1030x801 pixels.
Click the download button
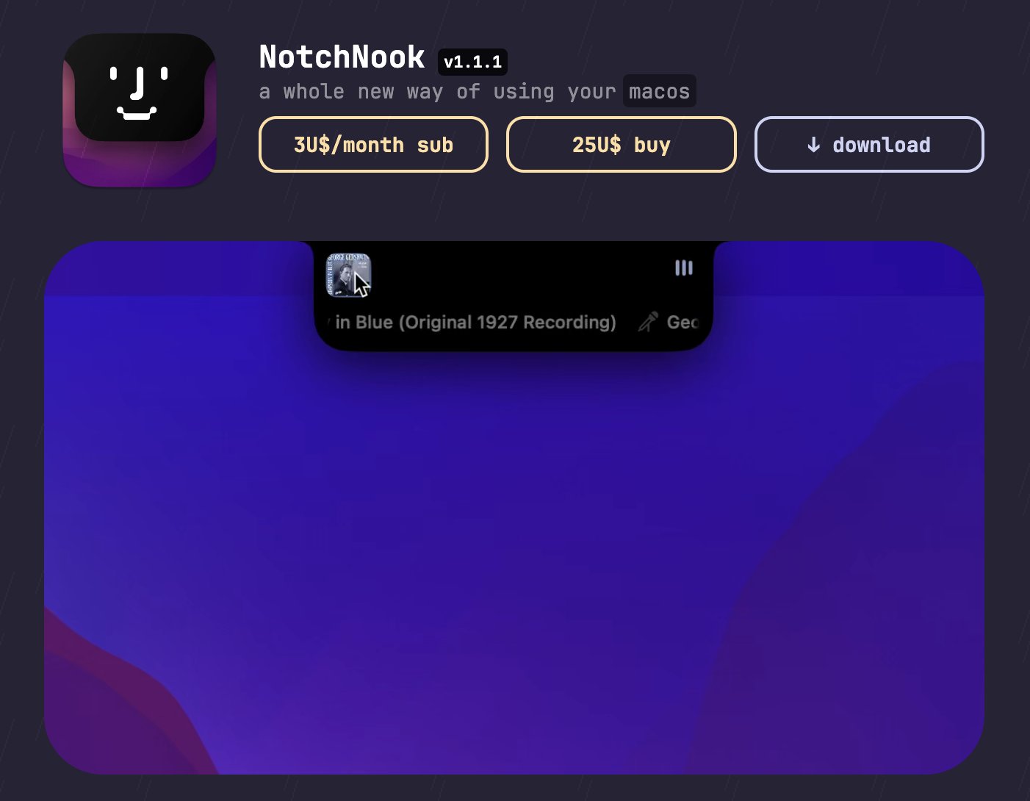click(869, 145)
